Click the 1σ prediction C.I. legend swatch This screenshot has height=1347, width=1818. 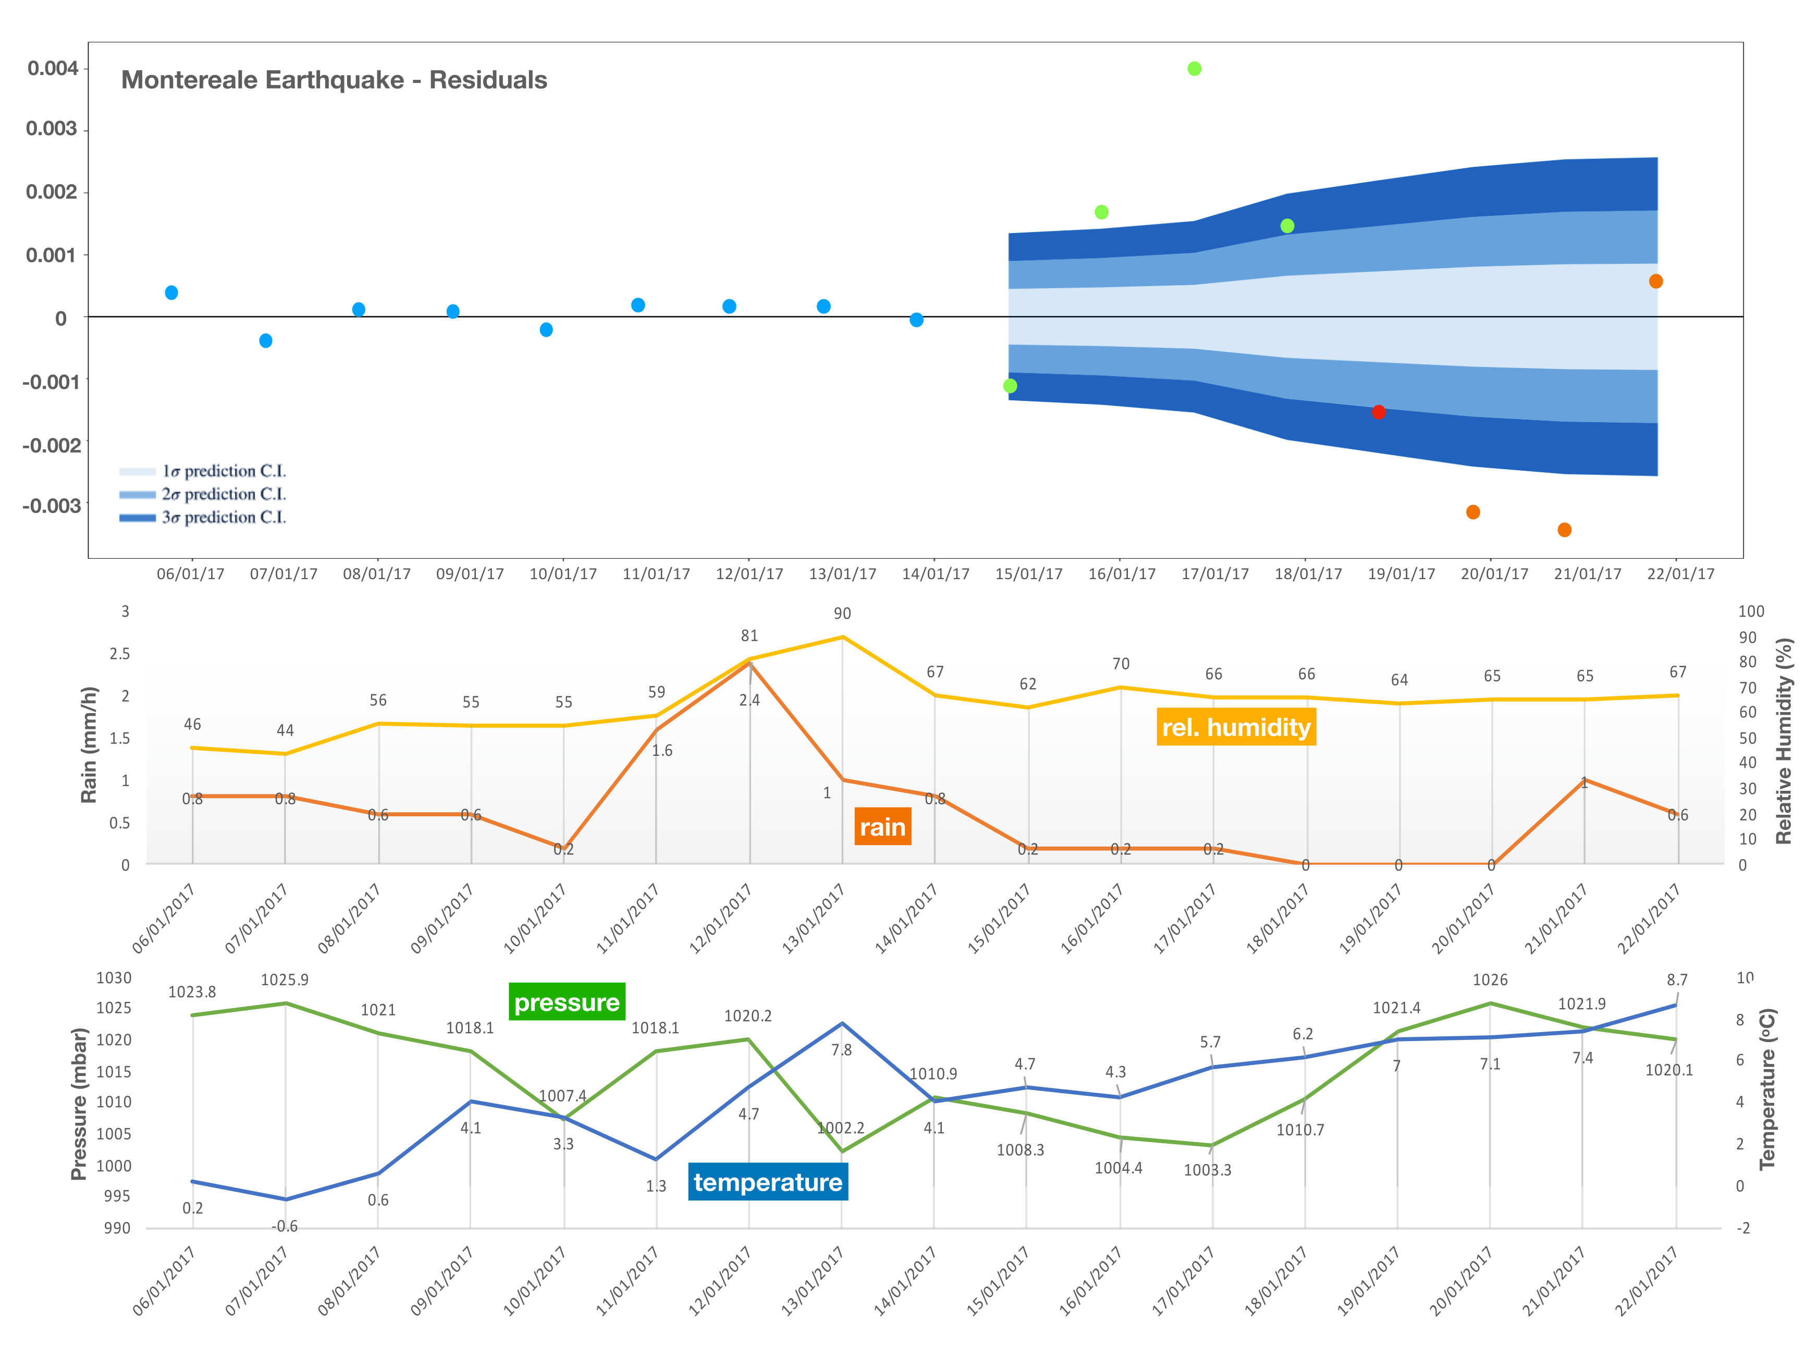pos(137,471)
